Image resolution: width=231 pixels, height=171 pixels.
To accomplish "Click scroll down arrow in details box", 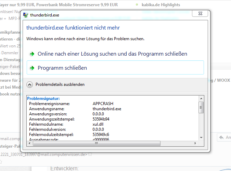I will [201, 137].
